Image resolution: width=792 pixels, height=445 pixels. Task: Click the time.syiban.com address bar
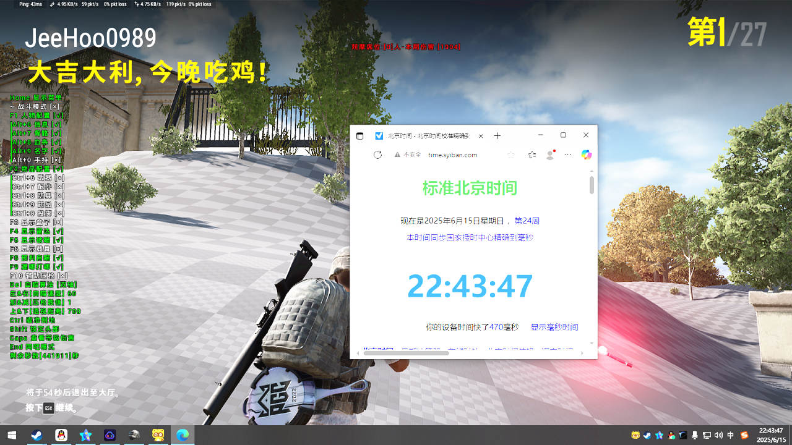pyautogui.click(x=452, y=155)
